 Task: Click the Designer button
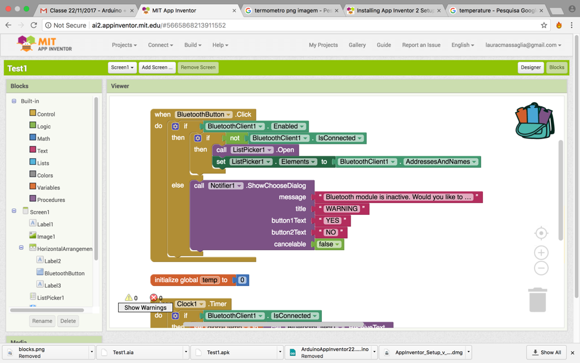tap(531, 67)
